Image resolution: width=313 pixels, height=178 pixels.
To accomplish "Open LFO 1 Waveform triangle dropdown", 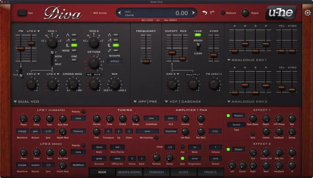I will pyautogui.click(x=22, y=131).
